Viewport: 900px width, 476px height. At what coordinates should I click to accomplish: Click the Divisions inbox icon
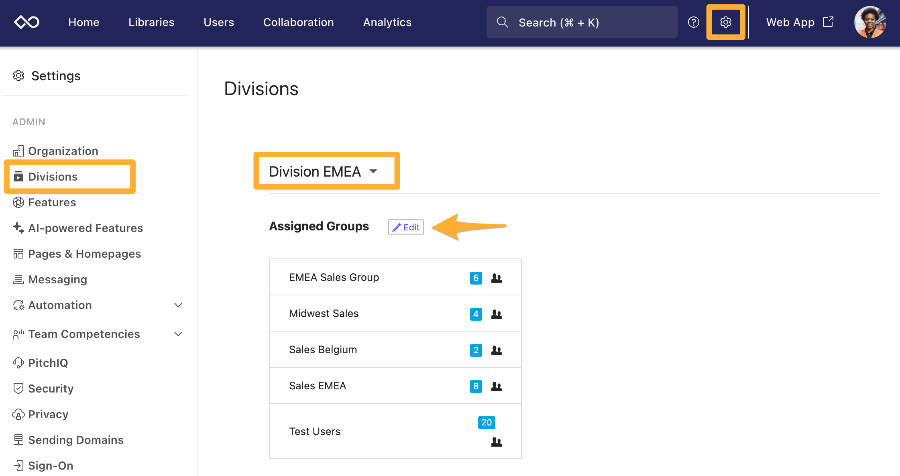pyautogui.click(x=18, y=177)
